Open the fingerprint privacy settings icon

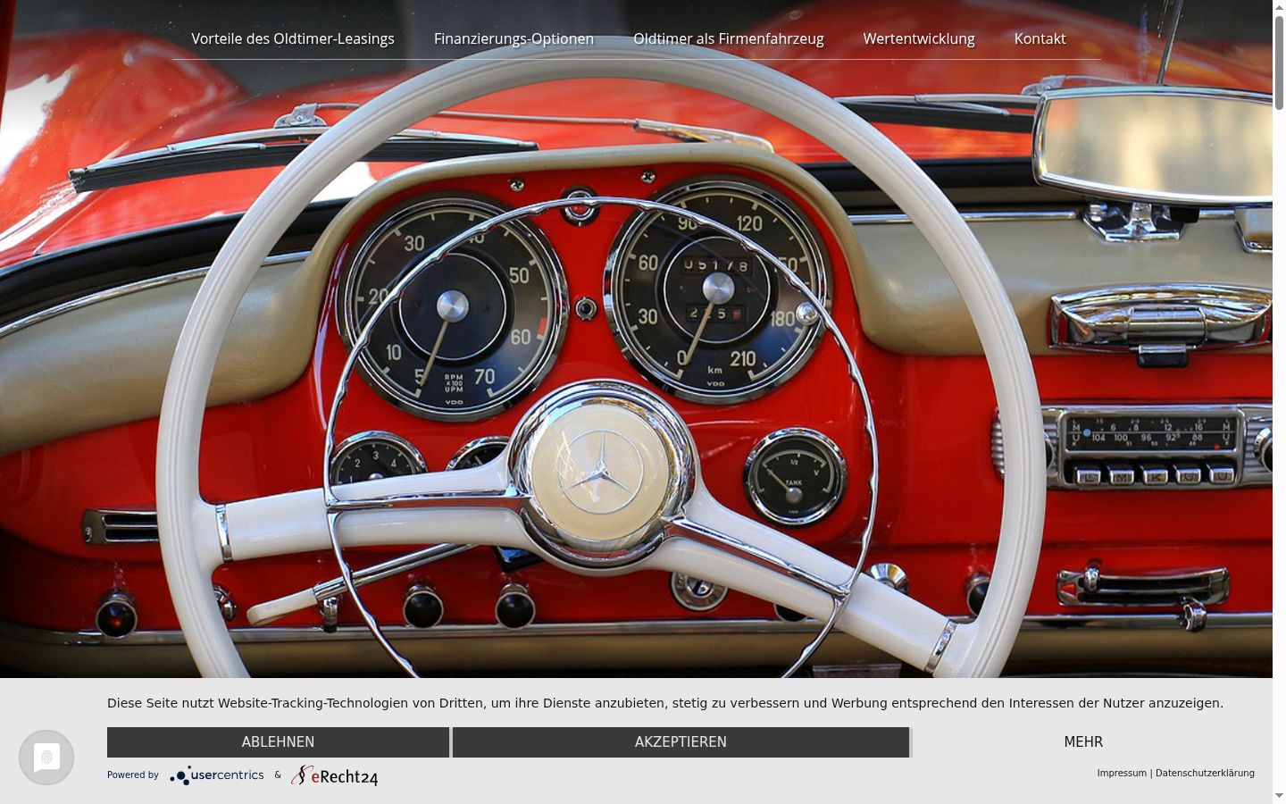46,758
